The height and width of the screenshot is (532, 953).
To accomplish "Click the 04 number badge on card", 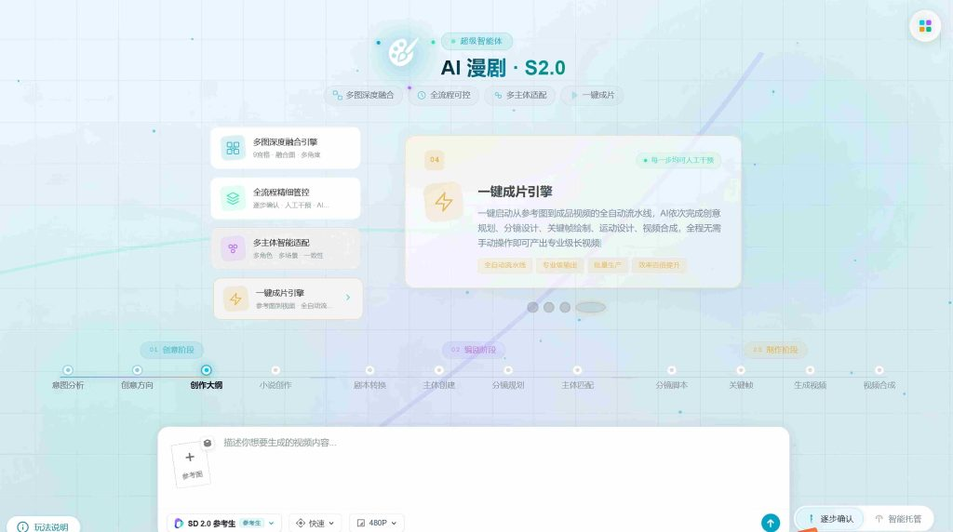I will point(435,160).
